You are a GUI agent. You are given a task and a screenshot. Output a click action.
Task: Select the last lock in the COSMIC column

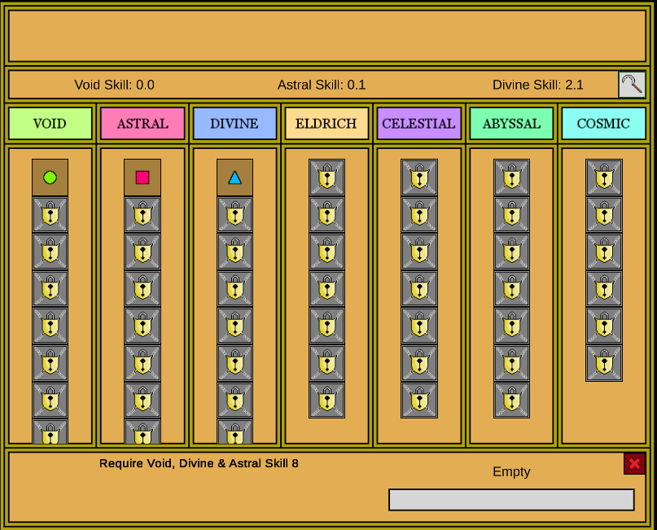point(603,363)
